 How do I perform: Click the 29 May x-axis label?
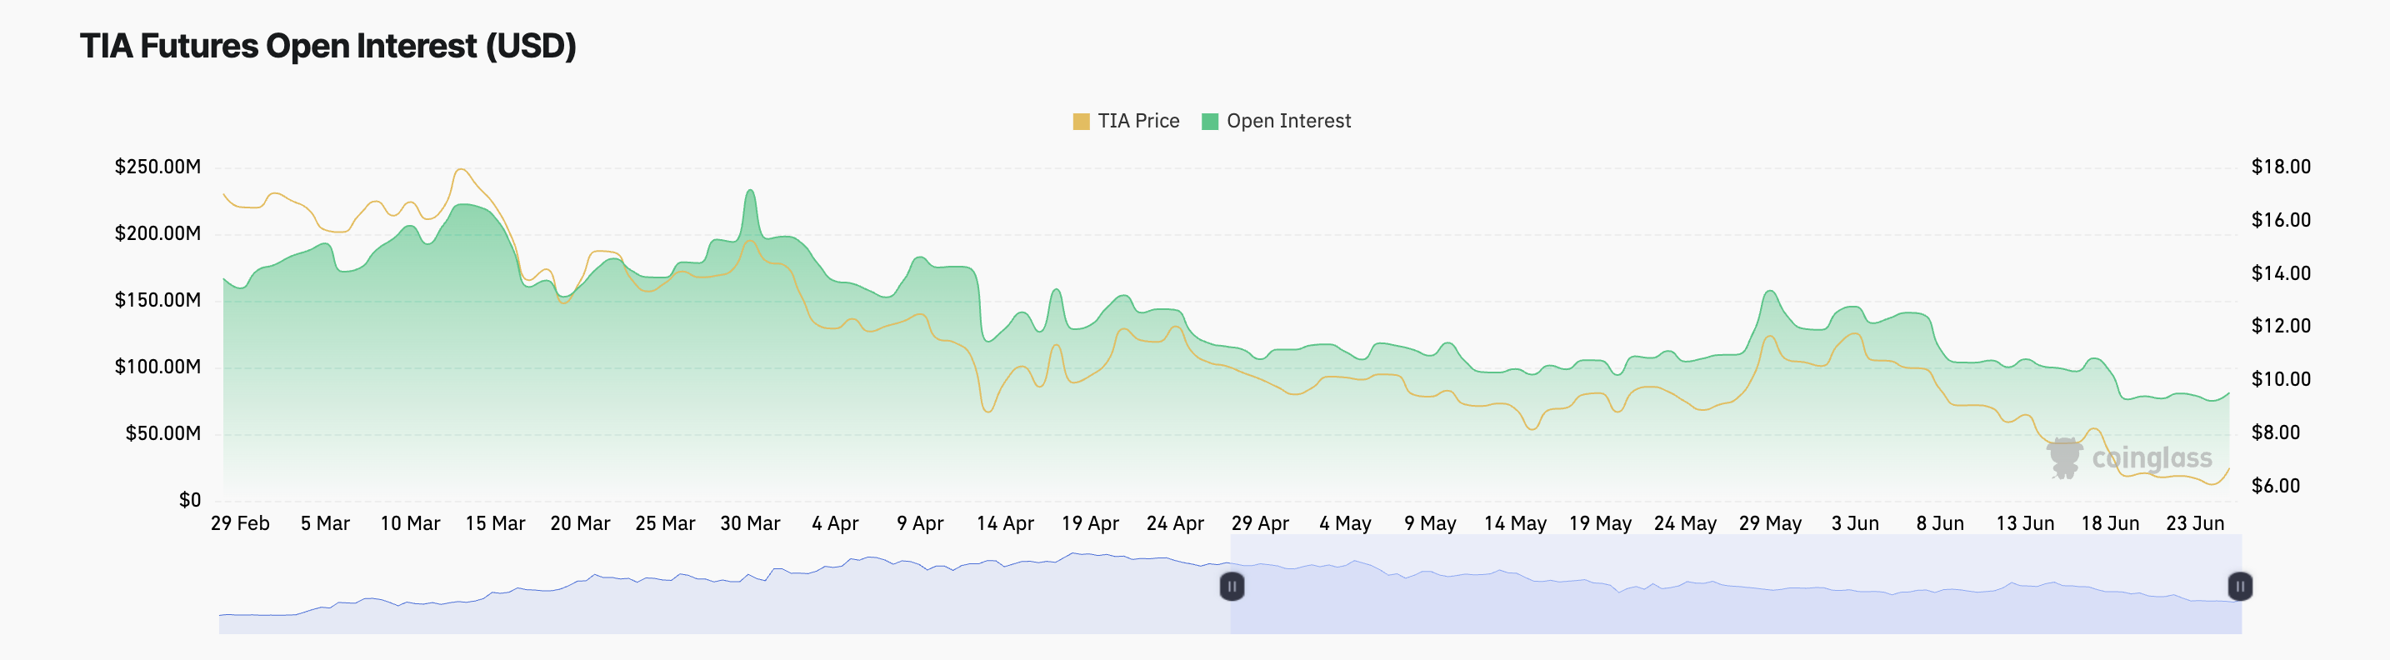point(1769,523)
